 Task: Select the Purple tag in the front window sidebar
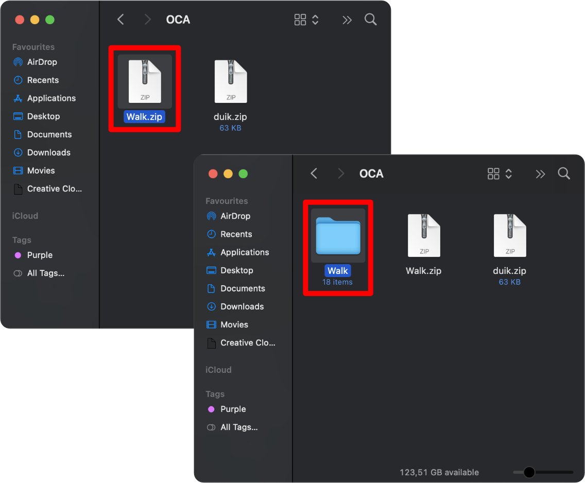point(233,409)
